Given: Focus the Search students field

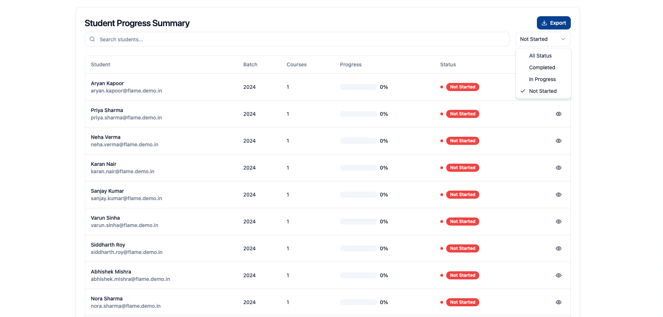Looking at the screenshot, I should [297, 39].
